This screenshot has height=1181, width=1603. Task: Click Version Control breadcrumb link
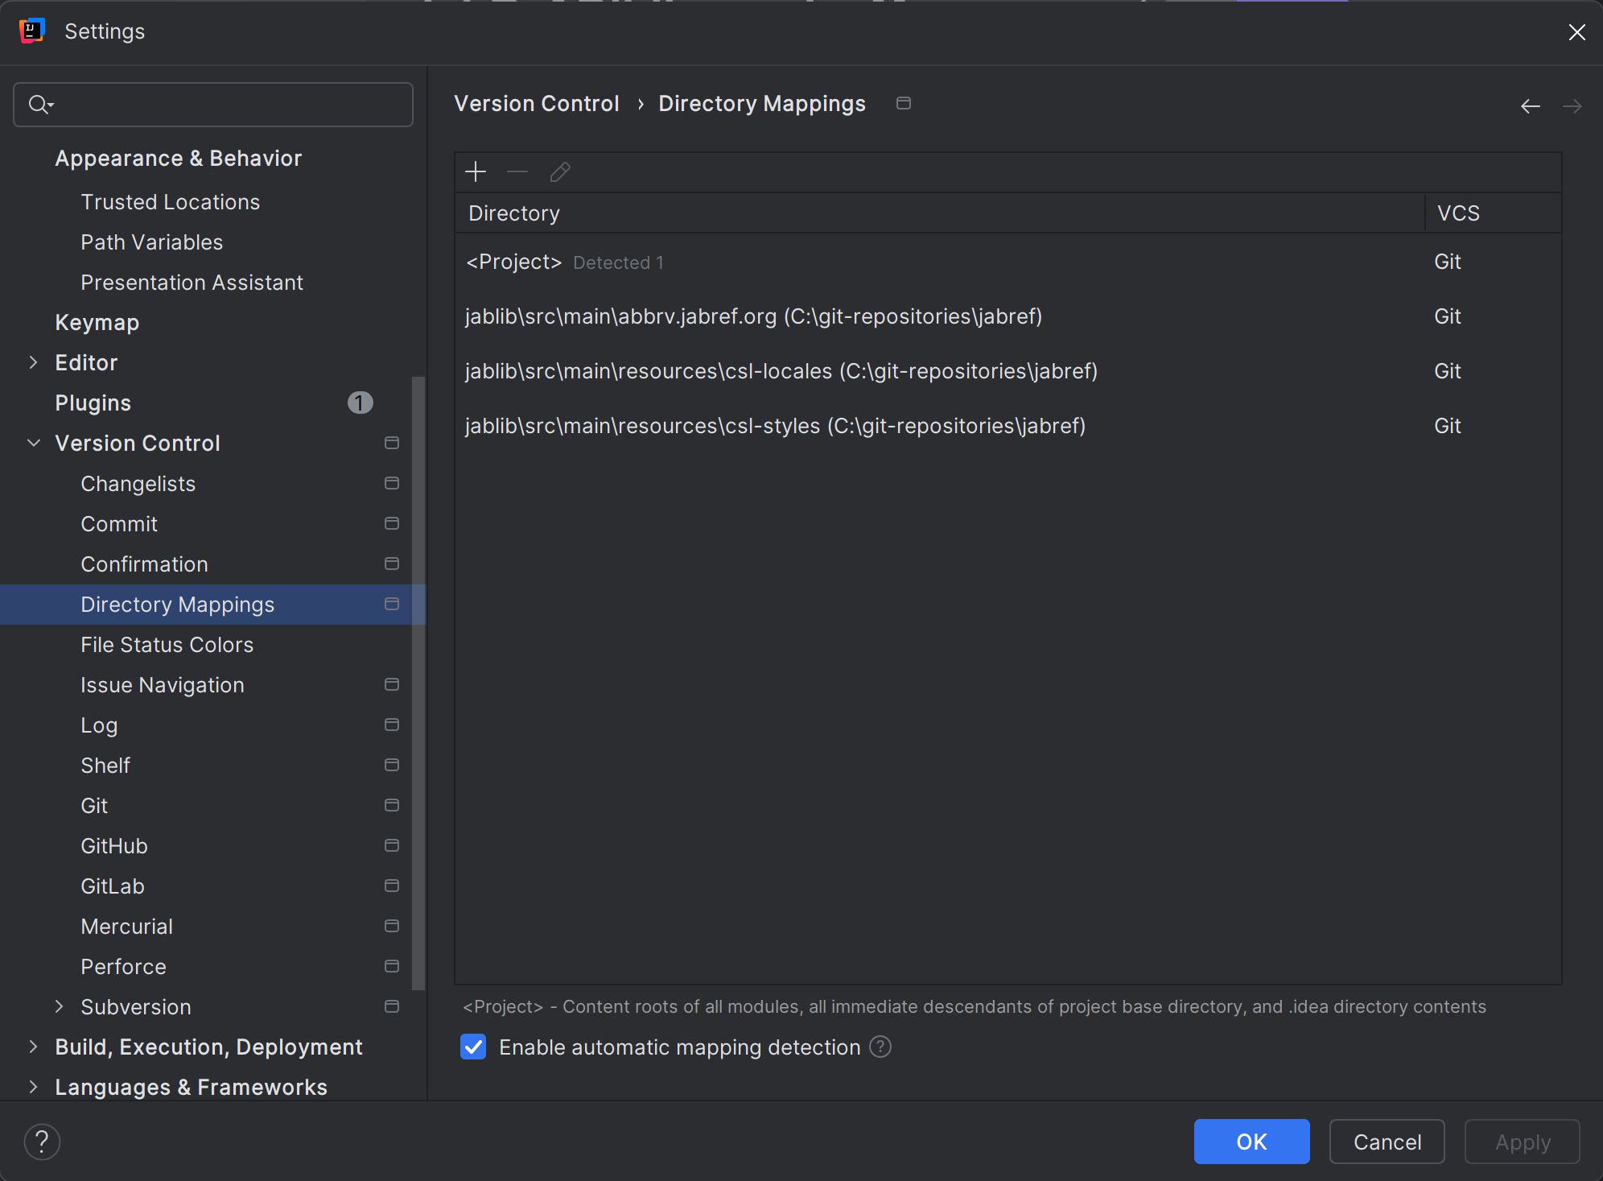537,104
